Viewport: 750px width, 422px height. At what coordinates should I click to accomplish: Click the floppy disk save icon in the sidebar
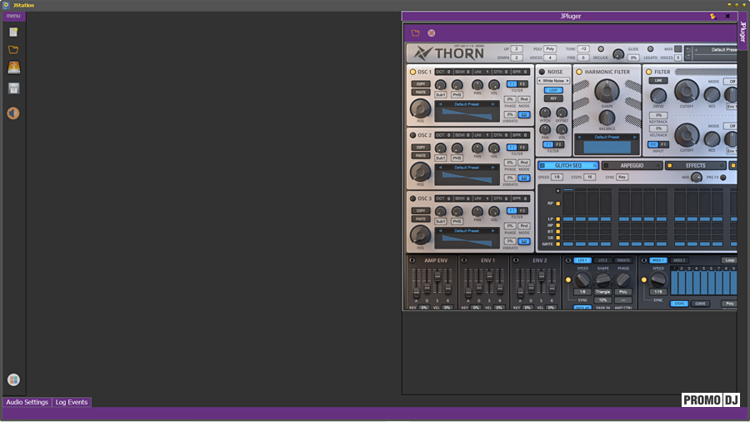(13, 88)
